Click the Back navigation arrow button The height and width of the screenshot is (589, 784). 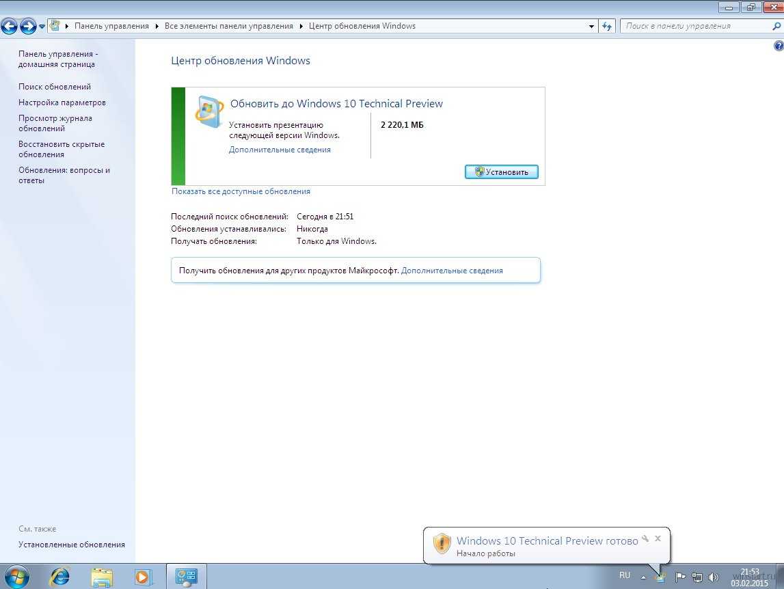[10, 27]
